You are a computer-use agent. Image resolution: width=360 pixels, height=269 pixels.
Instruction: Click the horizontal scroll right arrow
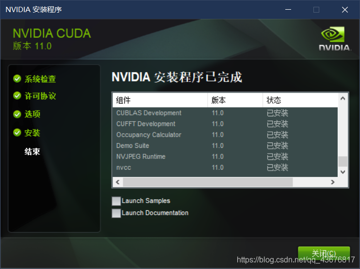point(333,182)
